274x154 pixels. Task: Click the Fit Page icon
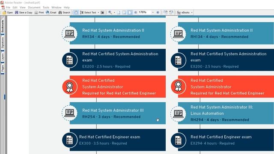coord(124,12)
